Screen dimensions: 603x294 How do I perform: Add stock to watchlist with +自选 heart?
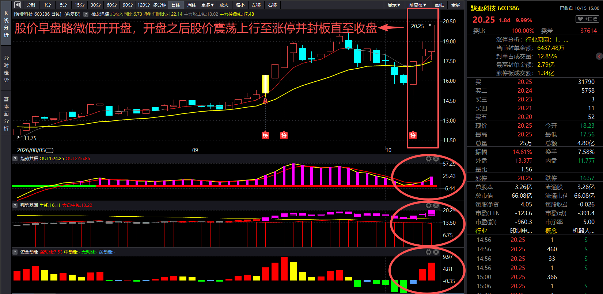pyautogui.click(x=588, y=19)
